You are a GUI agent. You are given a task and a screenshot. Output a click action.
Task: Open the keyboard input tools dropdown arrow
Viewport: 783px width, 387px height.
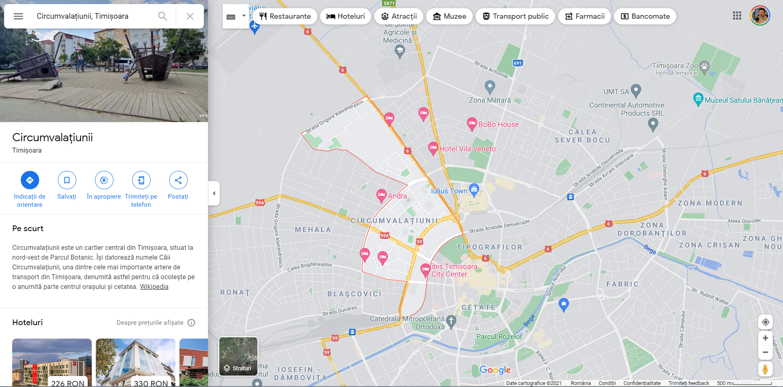point(244,16)
